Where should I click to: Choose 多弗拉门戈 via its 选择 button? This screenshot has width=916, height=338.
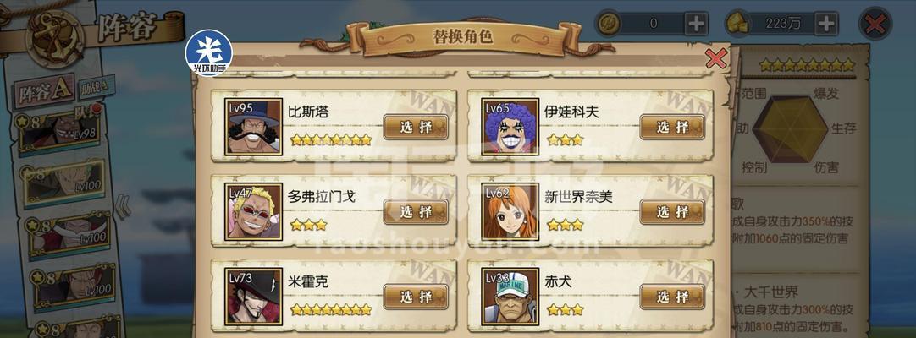pyautogui.click(x=416, y=212)
